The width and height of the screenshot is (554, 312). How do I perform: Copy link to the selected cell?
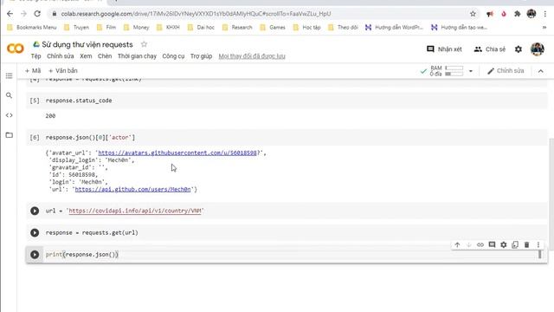point(480,244)
